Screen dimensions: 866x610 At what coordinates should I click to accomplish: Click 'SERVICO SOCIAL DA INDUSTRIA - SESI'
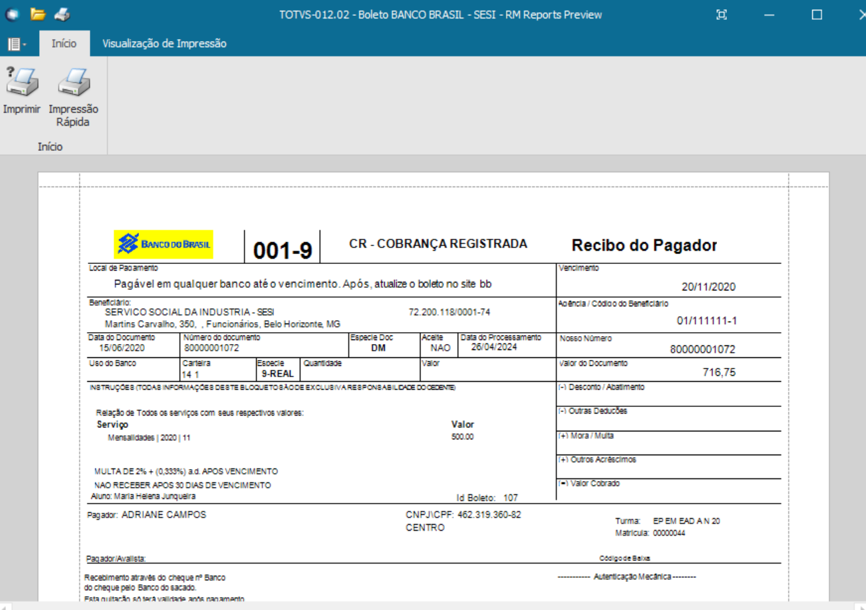click(189, 312)
